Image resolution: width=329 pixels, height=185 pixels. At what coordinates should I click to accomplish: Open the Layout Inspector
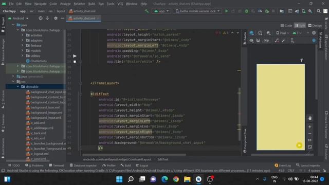point(308,165)
